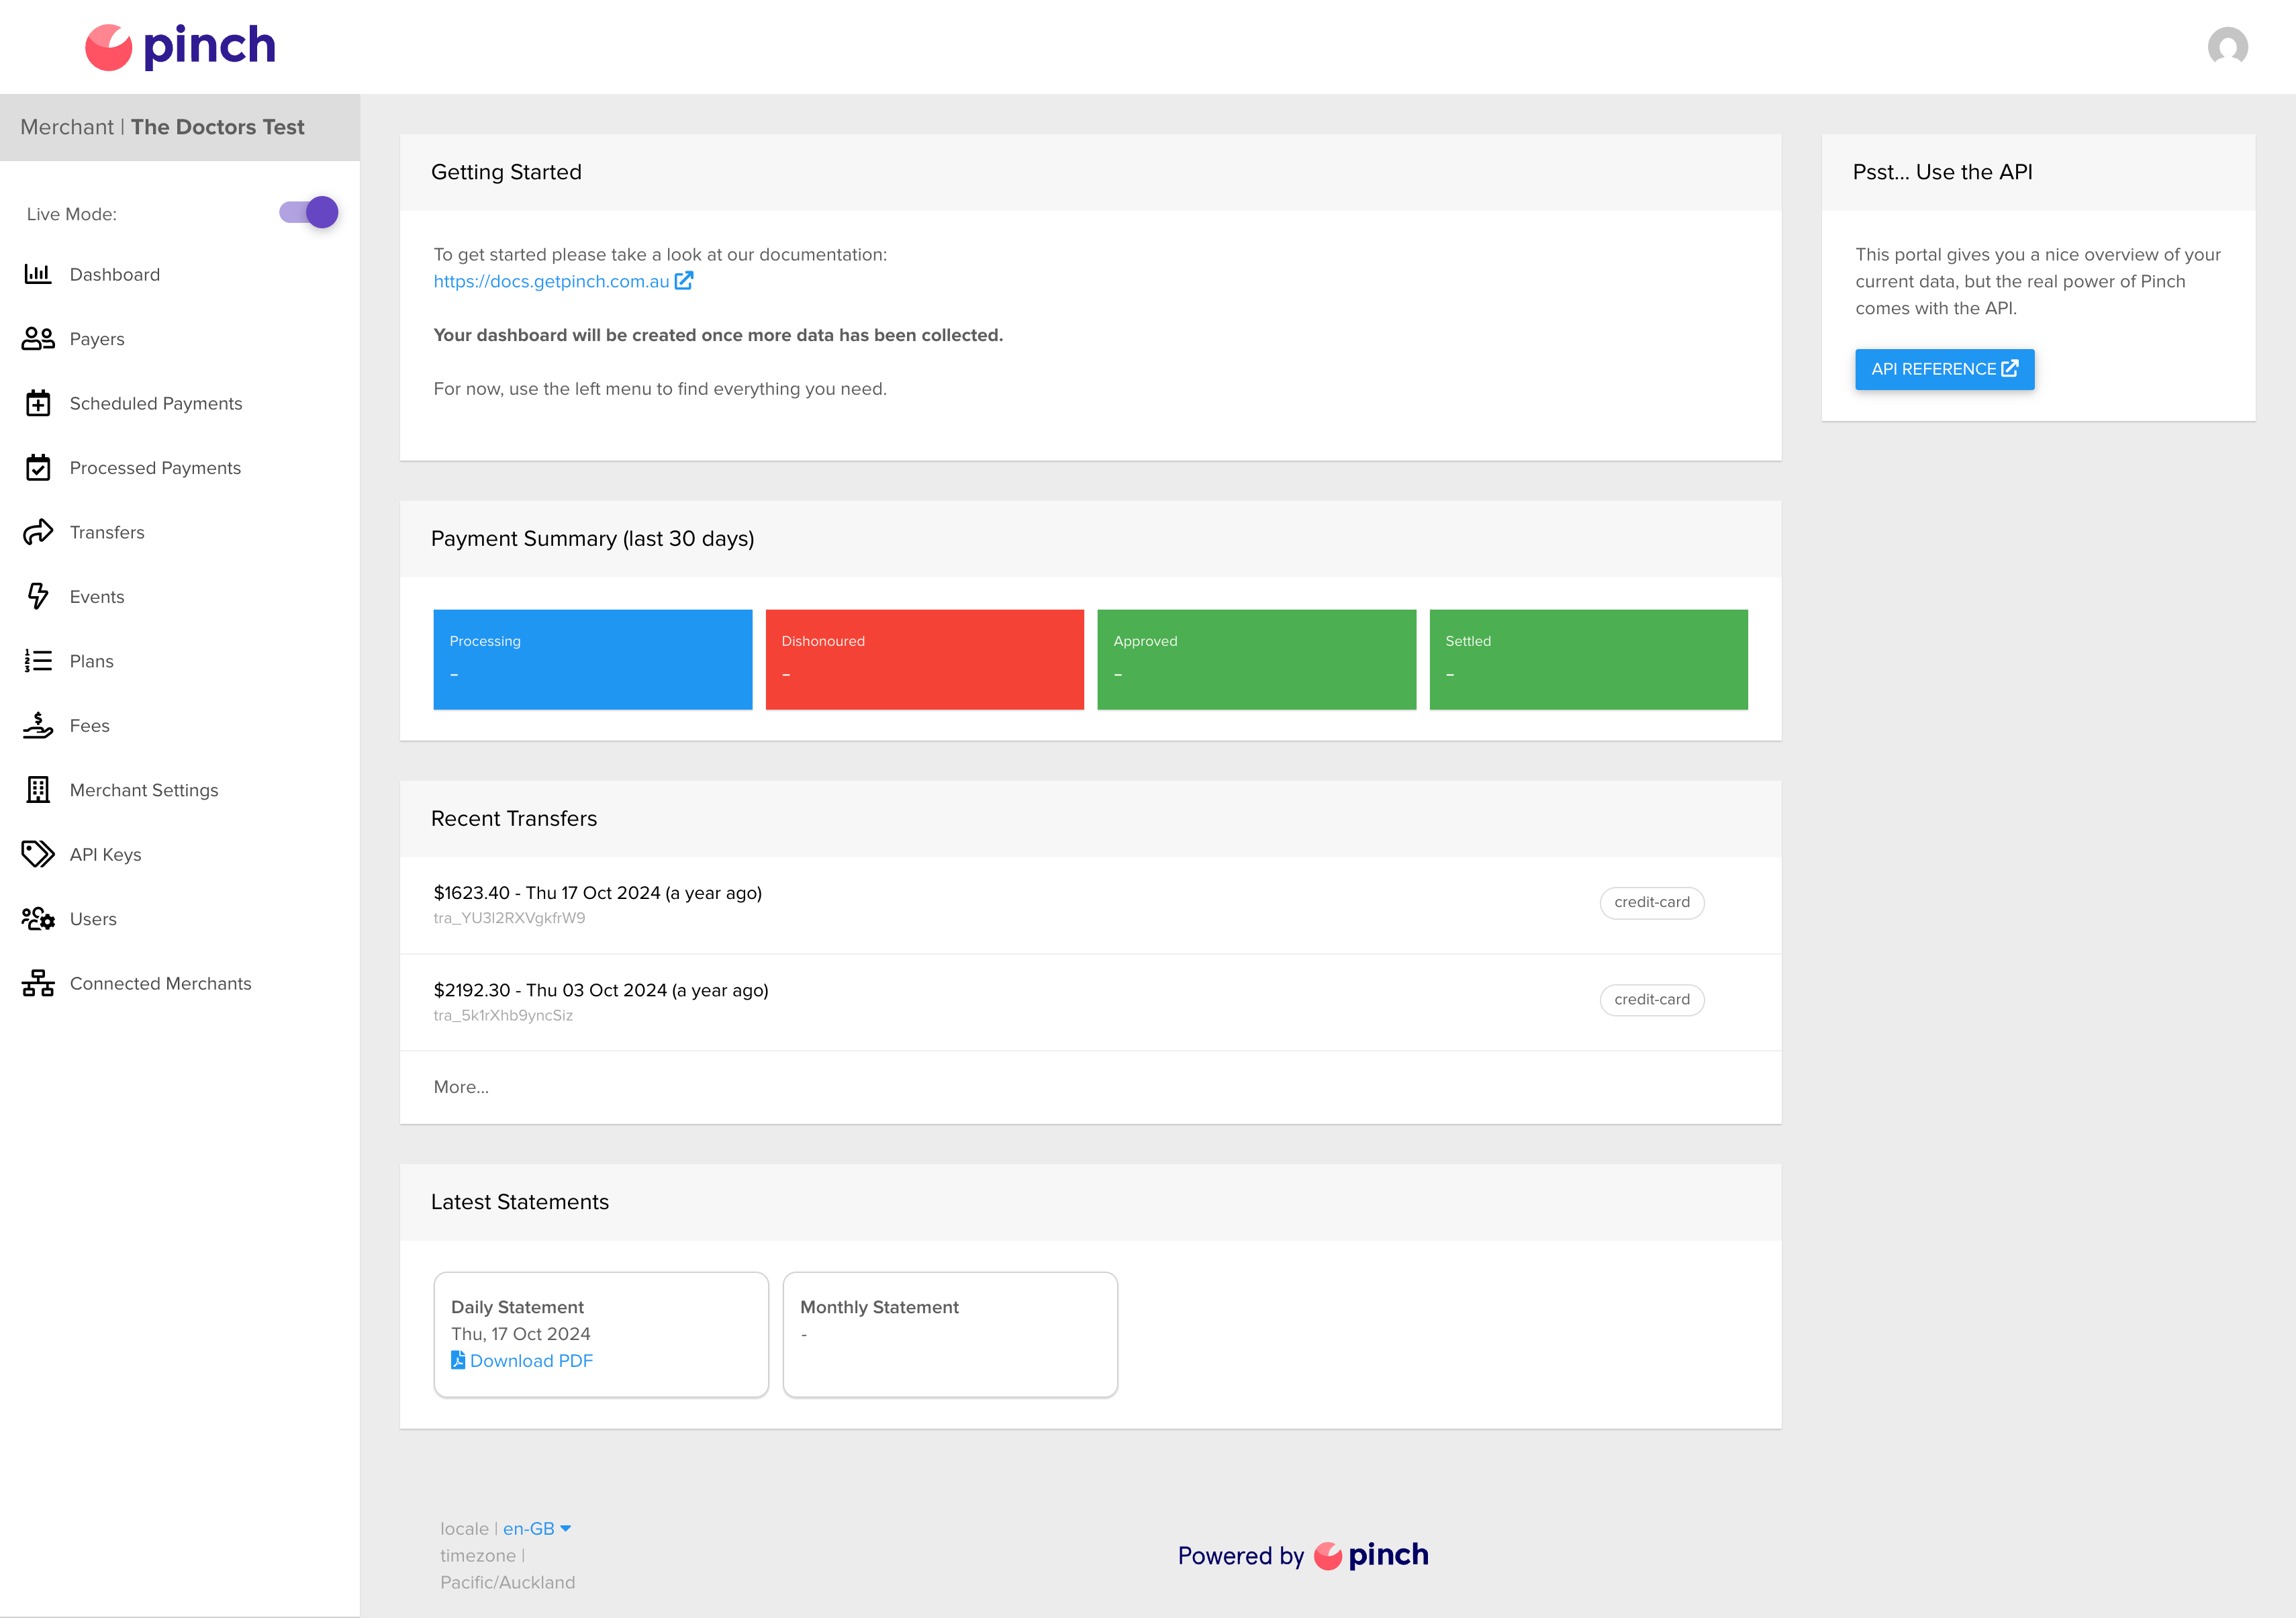Click the Transfers share arrow icon
The height and width of the screenshot is (1618, 2296).
38,532
